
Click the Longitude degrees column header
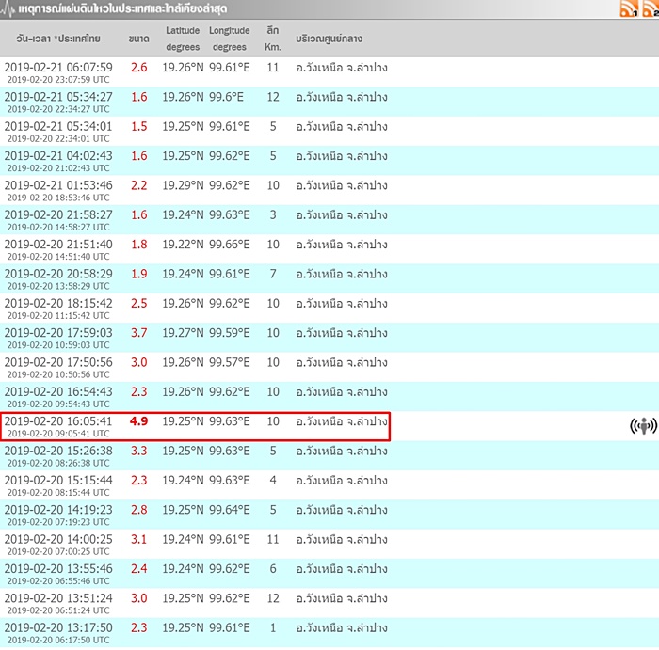coord(229,39)
